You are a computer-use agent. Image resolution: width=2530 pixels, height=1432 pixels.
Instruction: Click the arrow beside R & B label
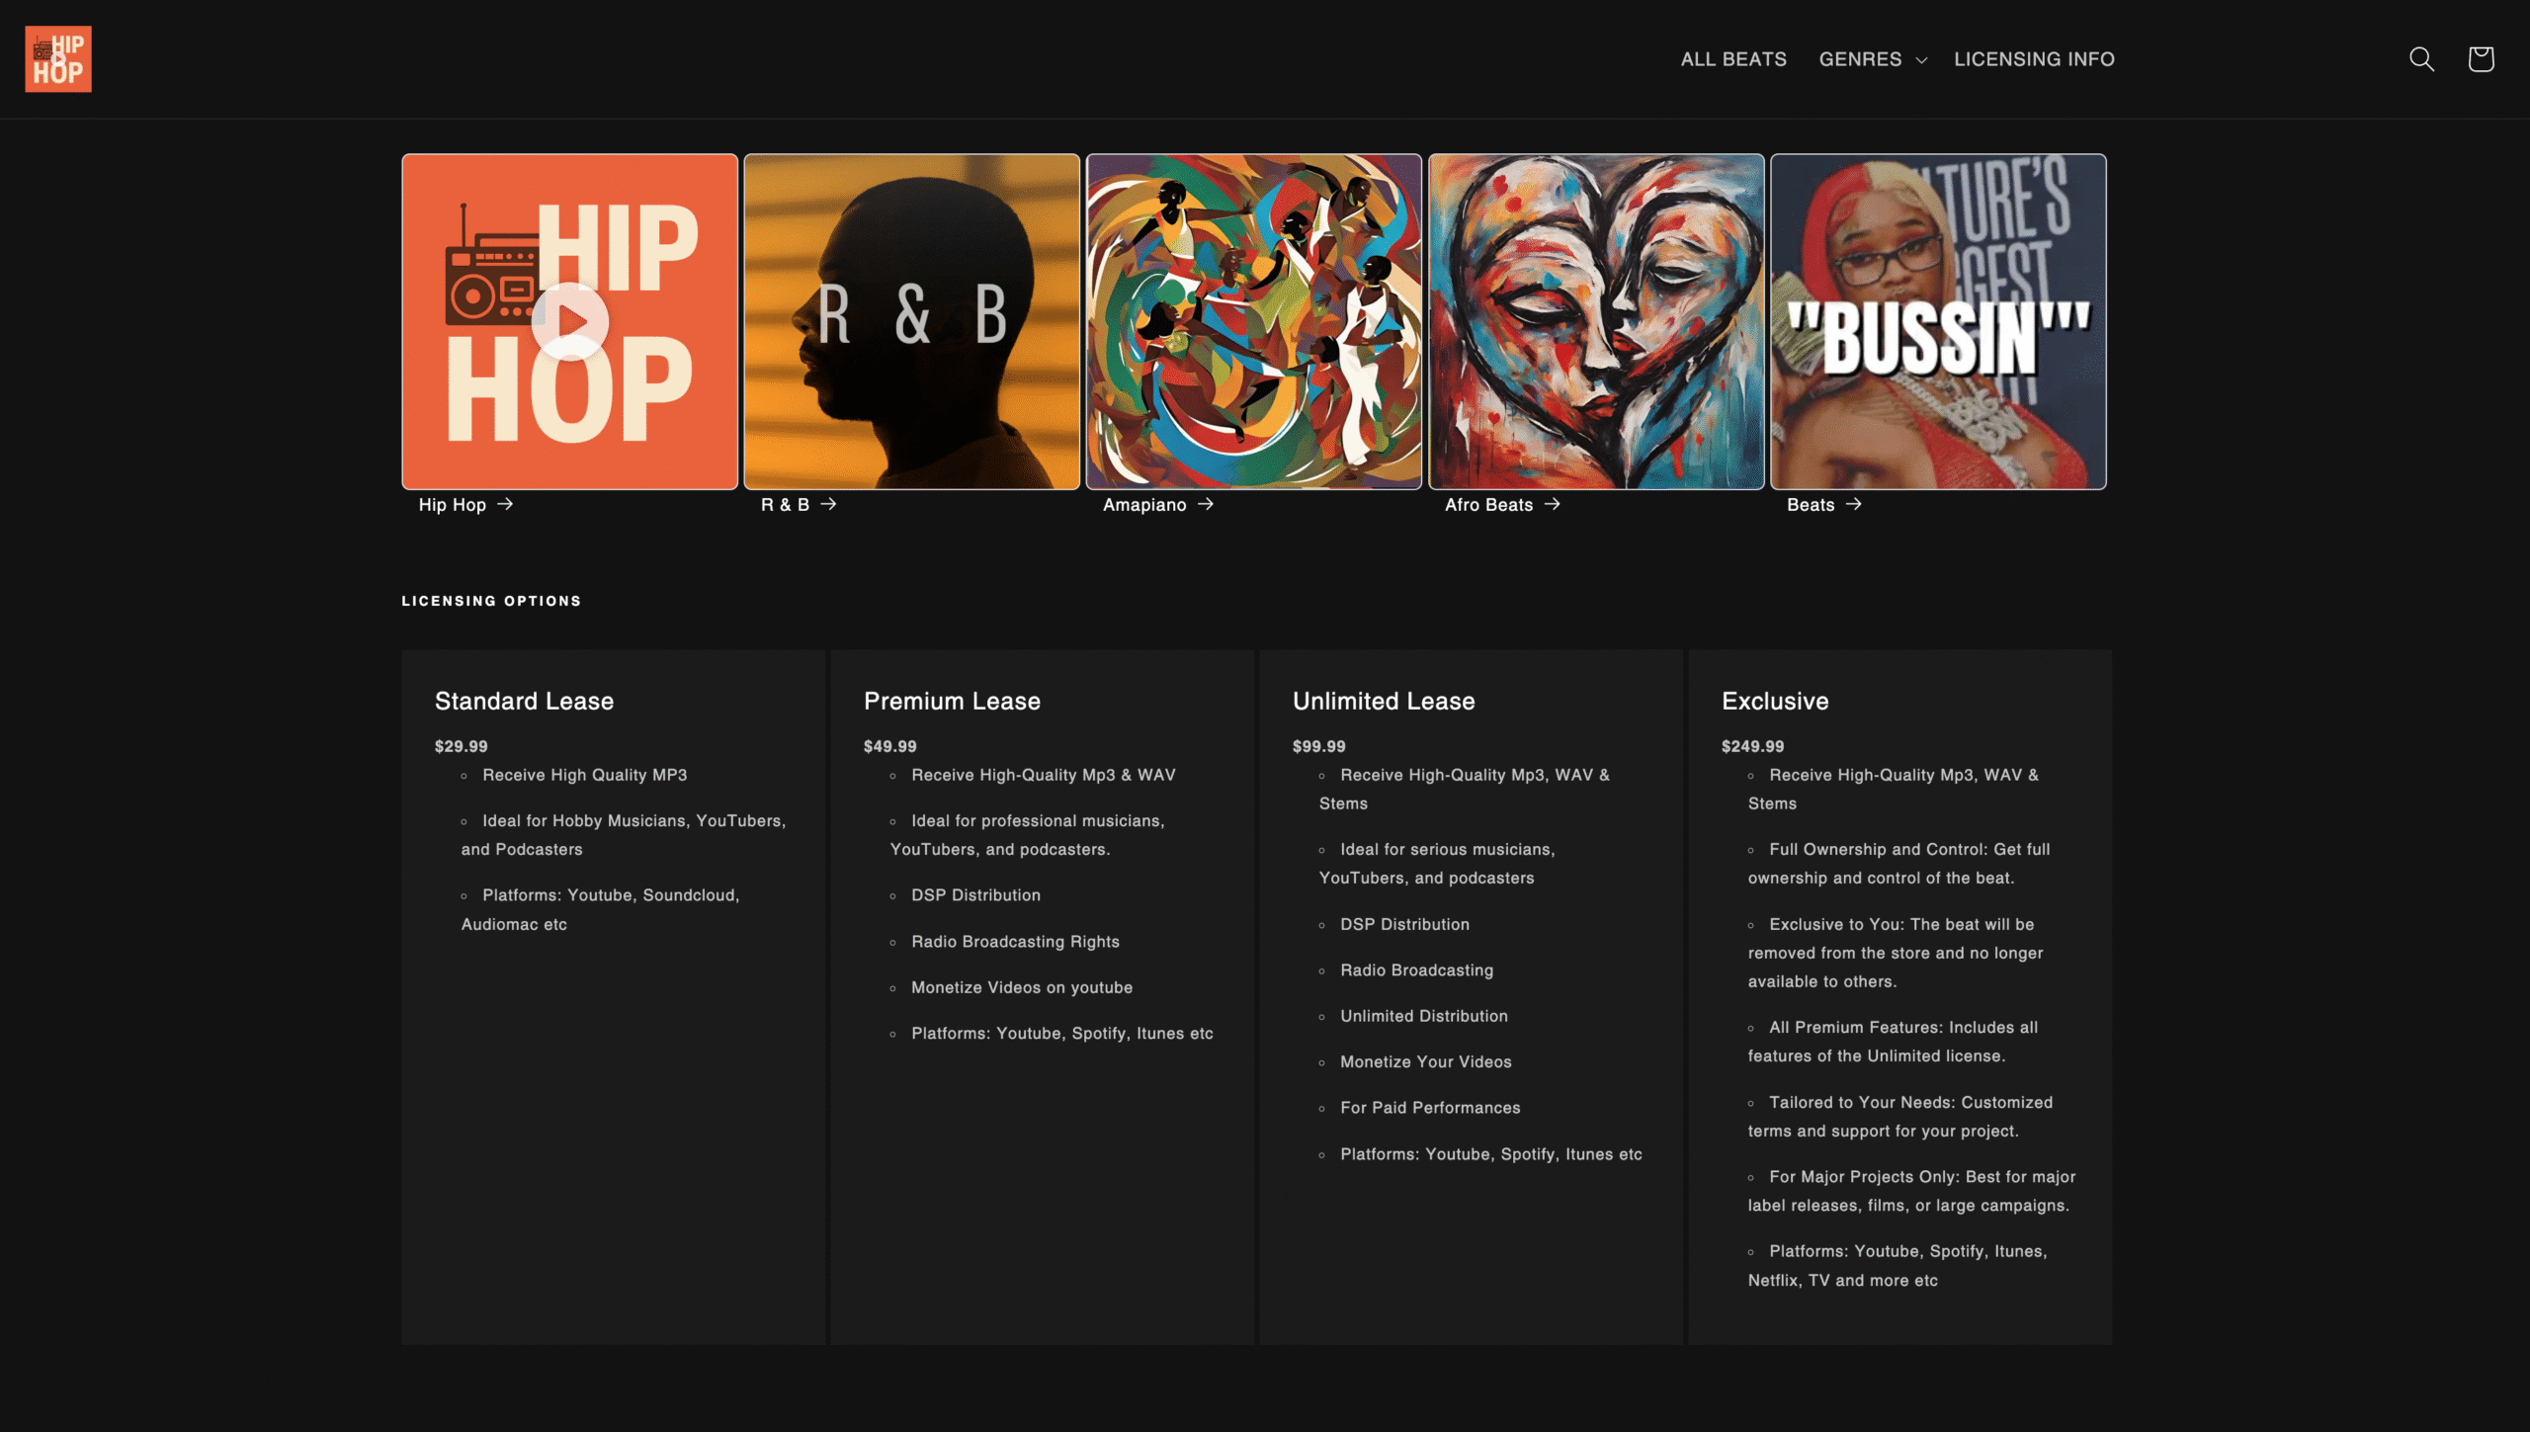pyautogui.click(x=828, y=504)
